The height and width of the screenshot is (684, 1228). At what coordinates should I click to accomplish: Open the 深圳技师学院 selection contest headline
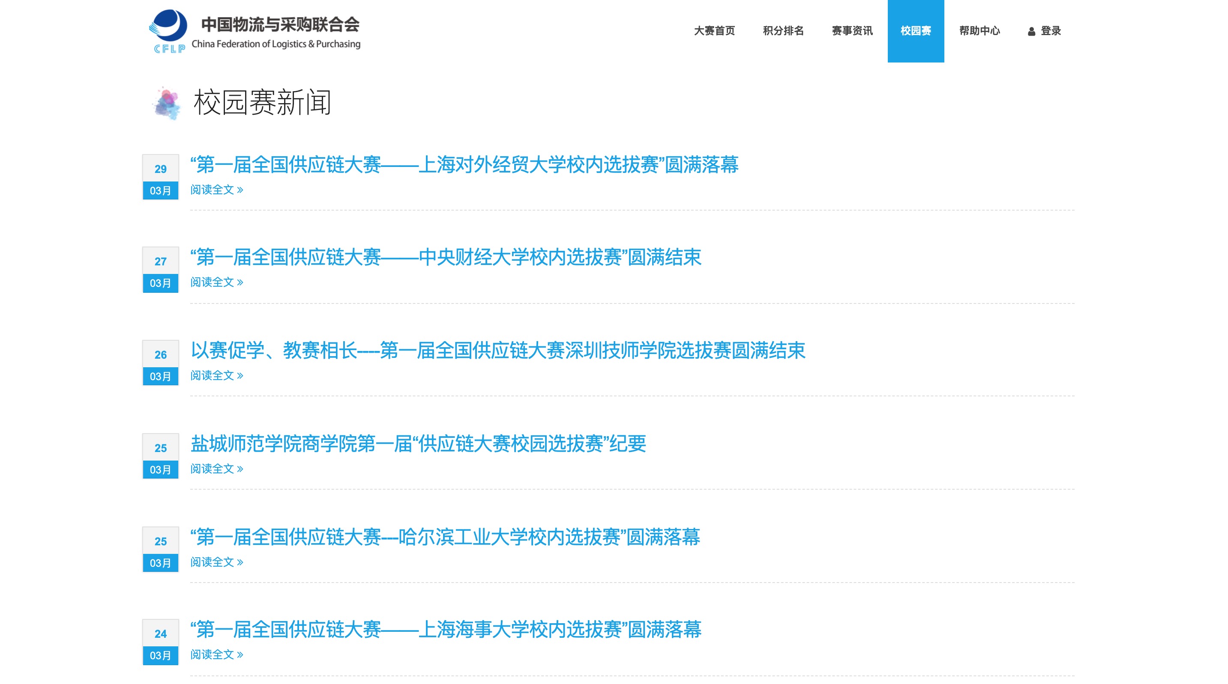point(498,351)
